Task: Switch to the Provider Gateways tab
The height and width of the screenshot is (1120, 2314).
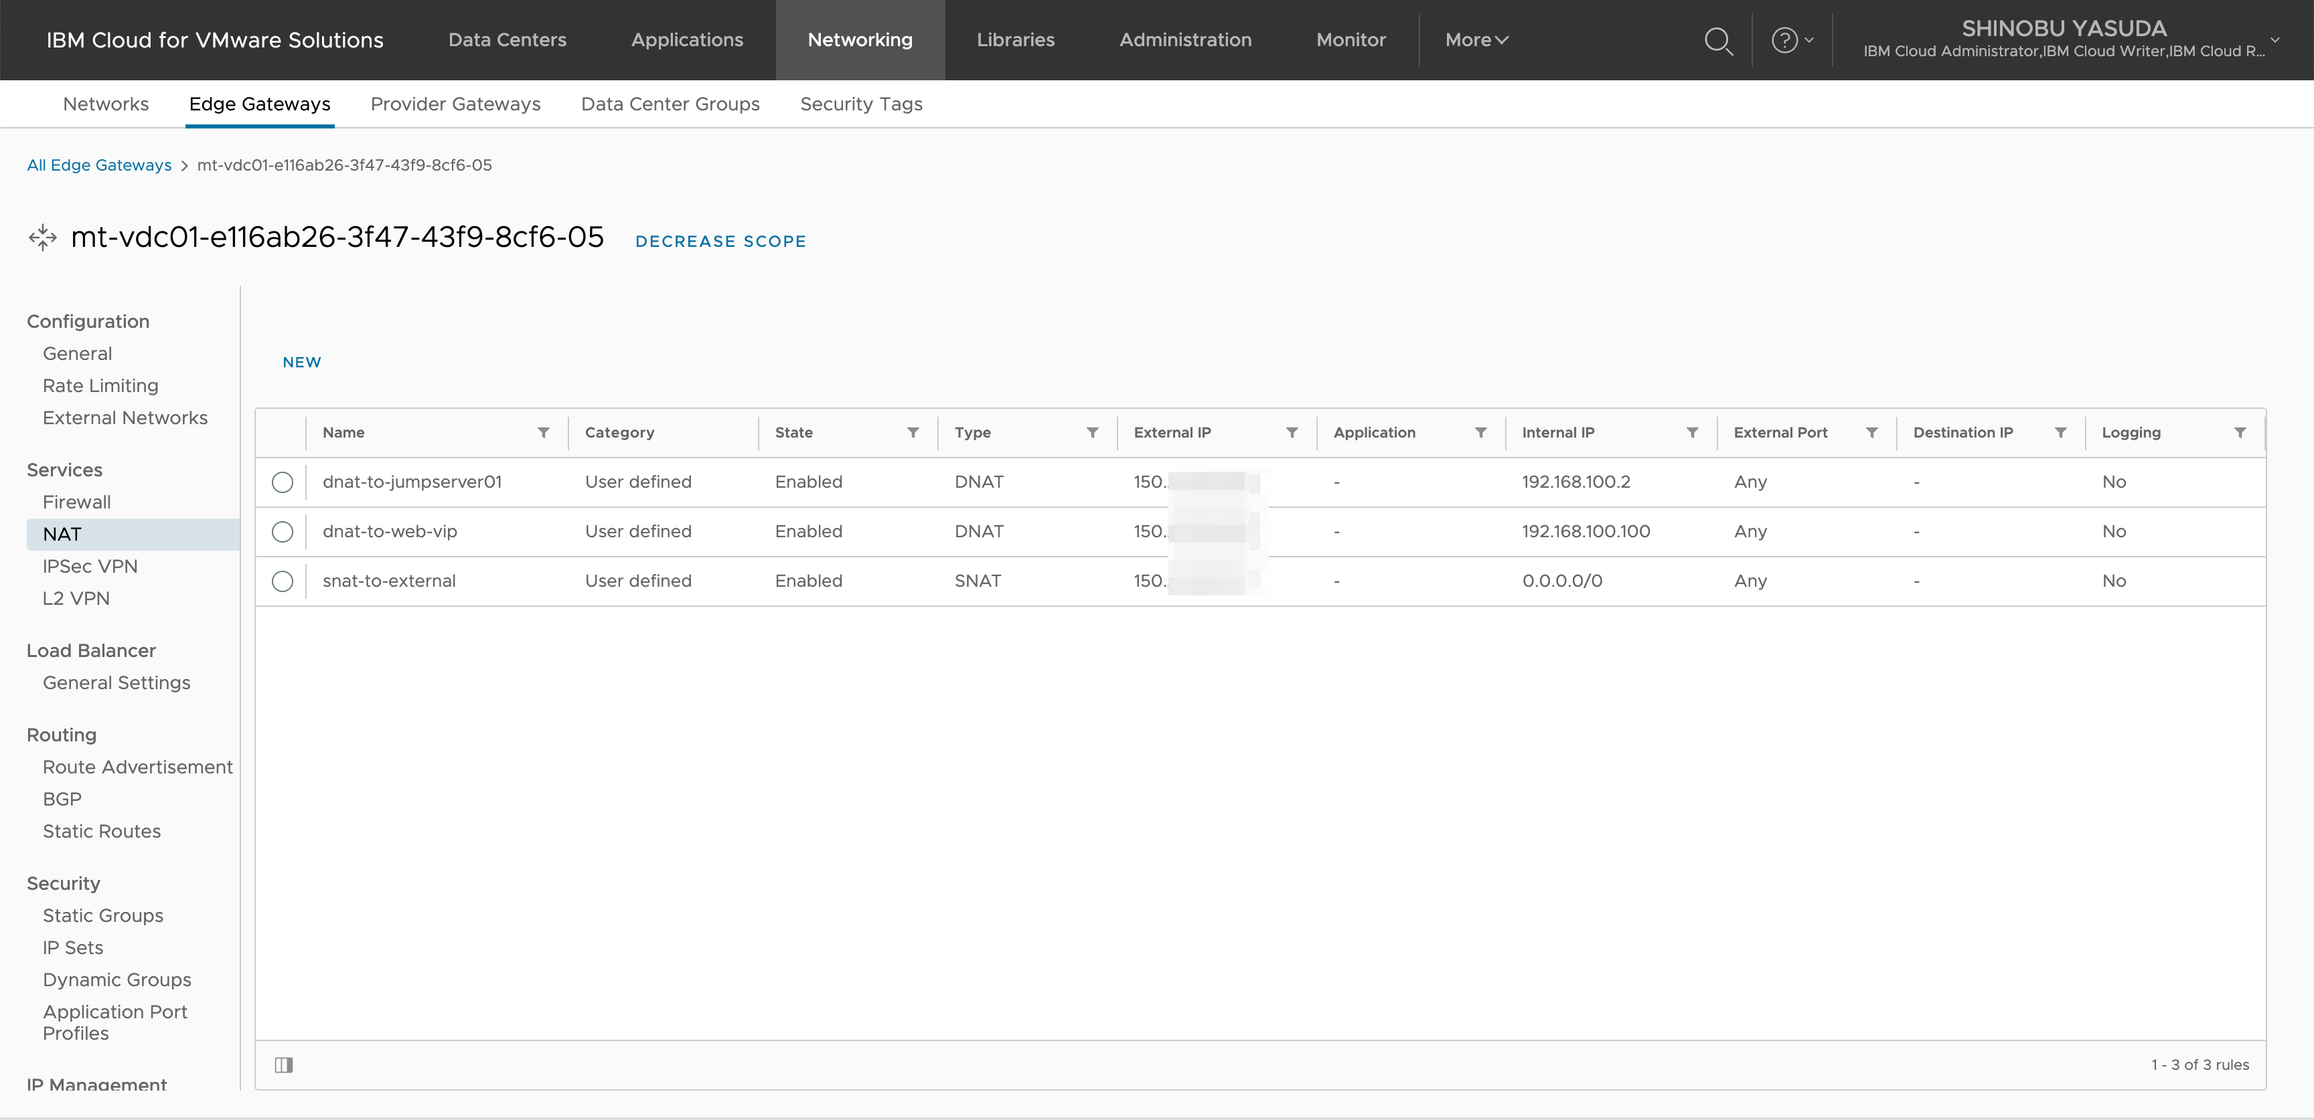Action: click(455, 104)
